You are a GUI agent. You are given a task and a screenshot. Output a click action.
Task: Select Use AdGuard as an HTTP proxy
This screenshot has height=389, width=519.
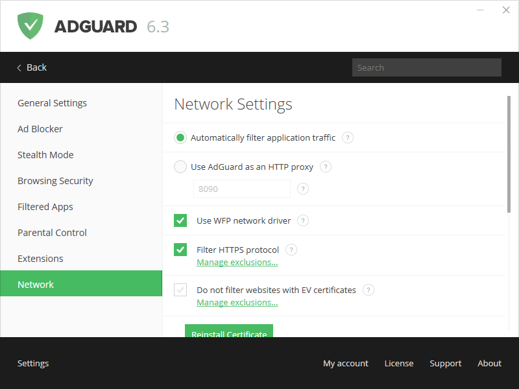pyautogui.click(x=180, y=167)
